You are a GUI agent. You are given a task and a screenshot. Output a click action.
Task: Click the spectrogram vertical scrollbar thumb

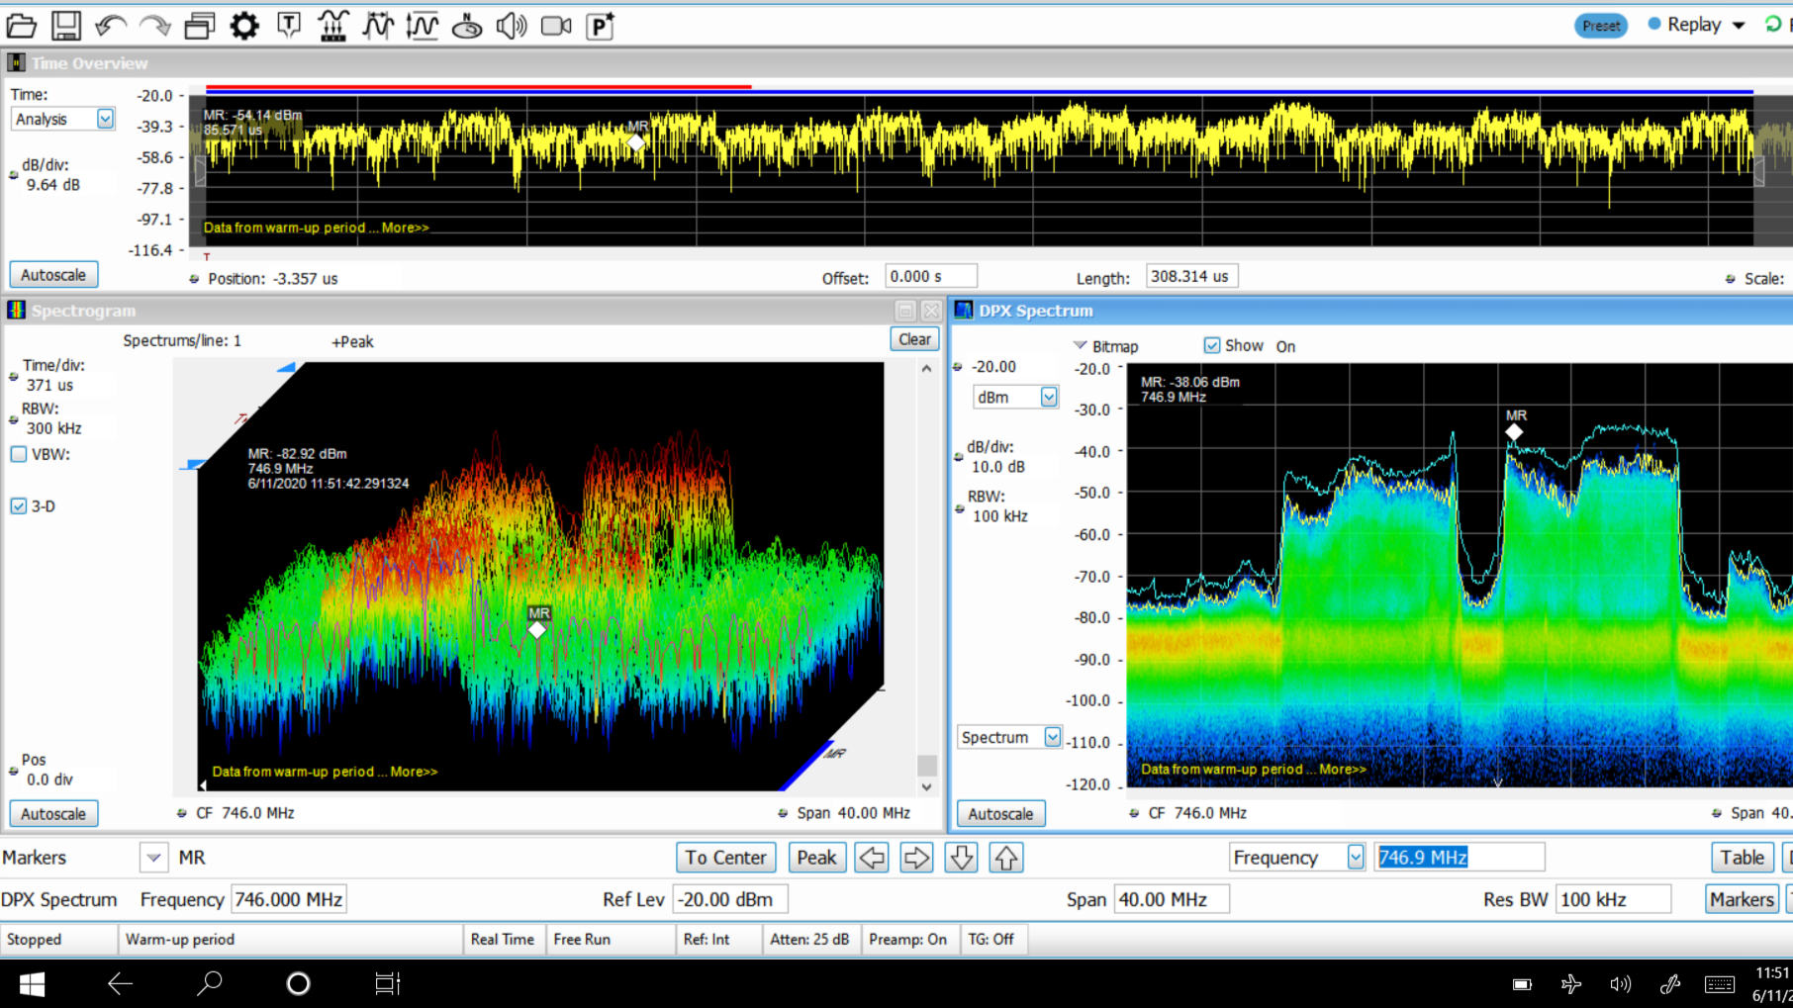pyautogui.click(x=927, y=765)
